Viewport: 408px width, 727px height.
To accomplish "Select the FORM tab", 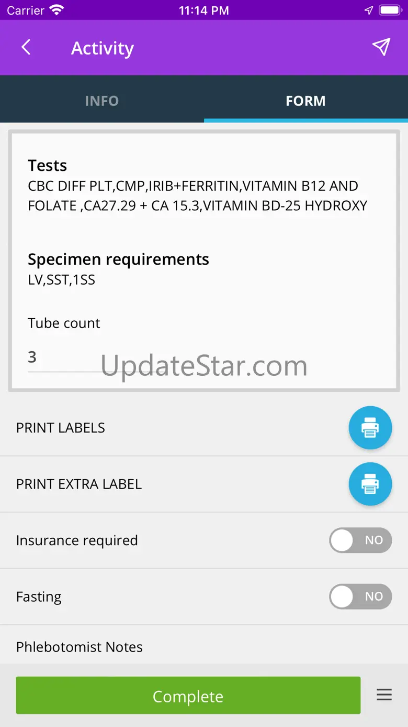I will coord(305,101).
